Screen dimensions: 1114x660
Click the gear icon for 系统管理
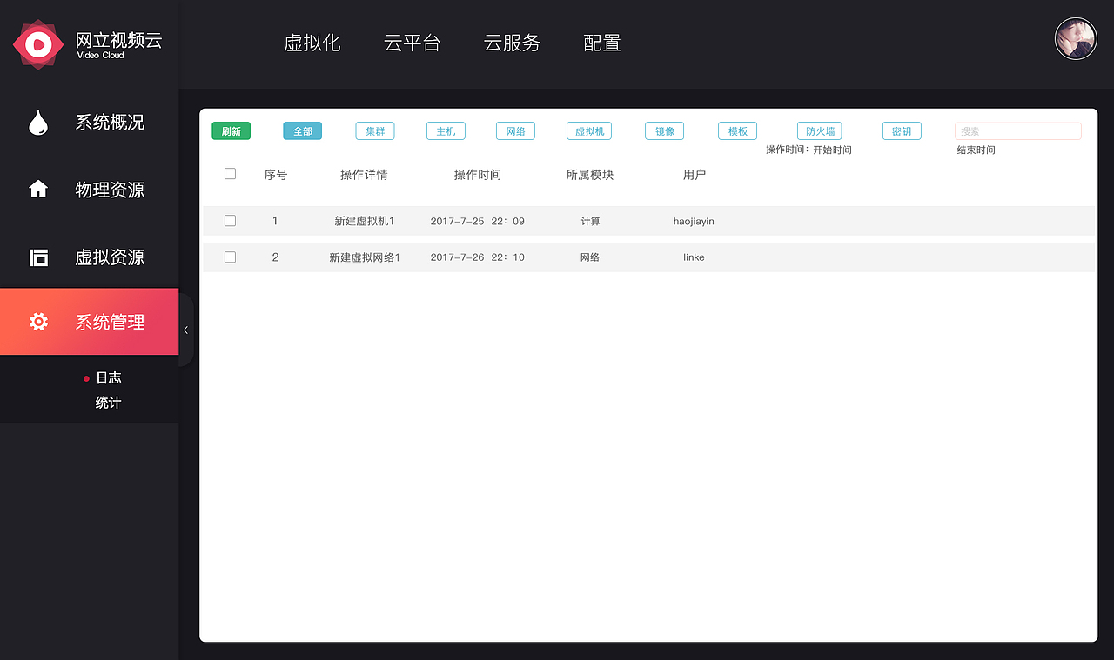click(x=38, y=322)
